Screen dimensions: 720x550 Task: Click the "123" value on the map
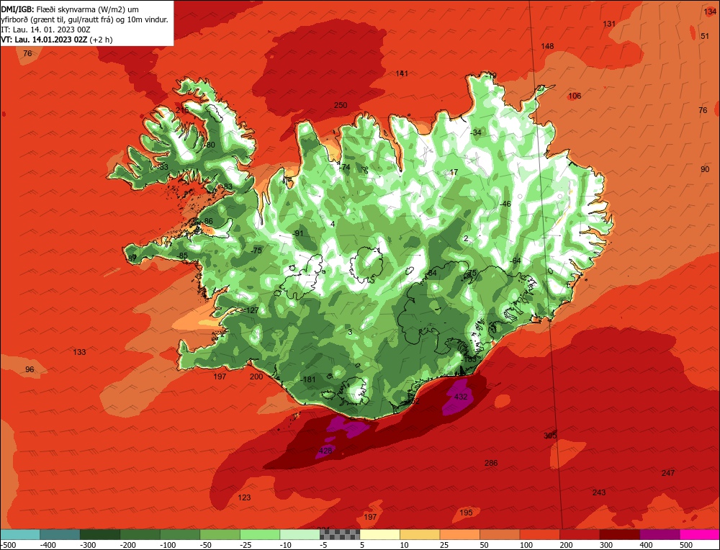point(244,497)
